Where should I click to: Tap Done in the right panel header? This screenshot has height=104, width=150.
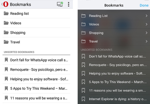point(144,5)
